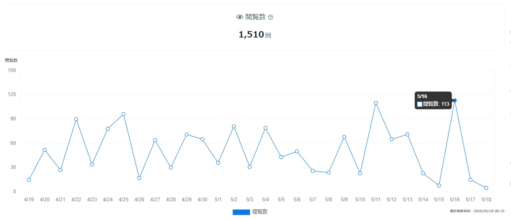The width and height of the screenshot is (511, 219).
Task: Select the 4/21 data point on the line
Action: tap(60, 170)
